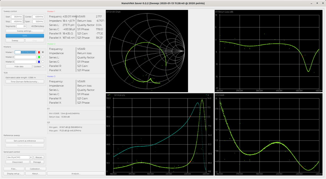The width and height of the screenshot is (326, 179).
Task: Open the Files dialog button
Action: [x=14, y=169]
